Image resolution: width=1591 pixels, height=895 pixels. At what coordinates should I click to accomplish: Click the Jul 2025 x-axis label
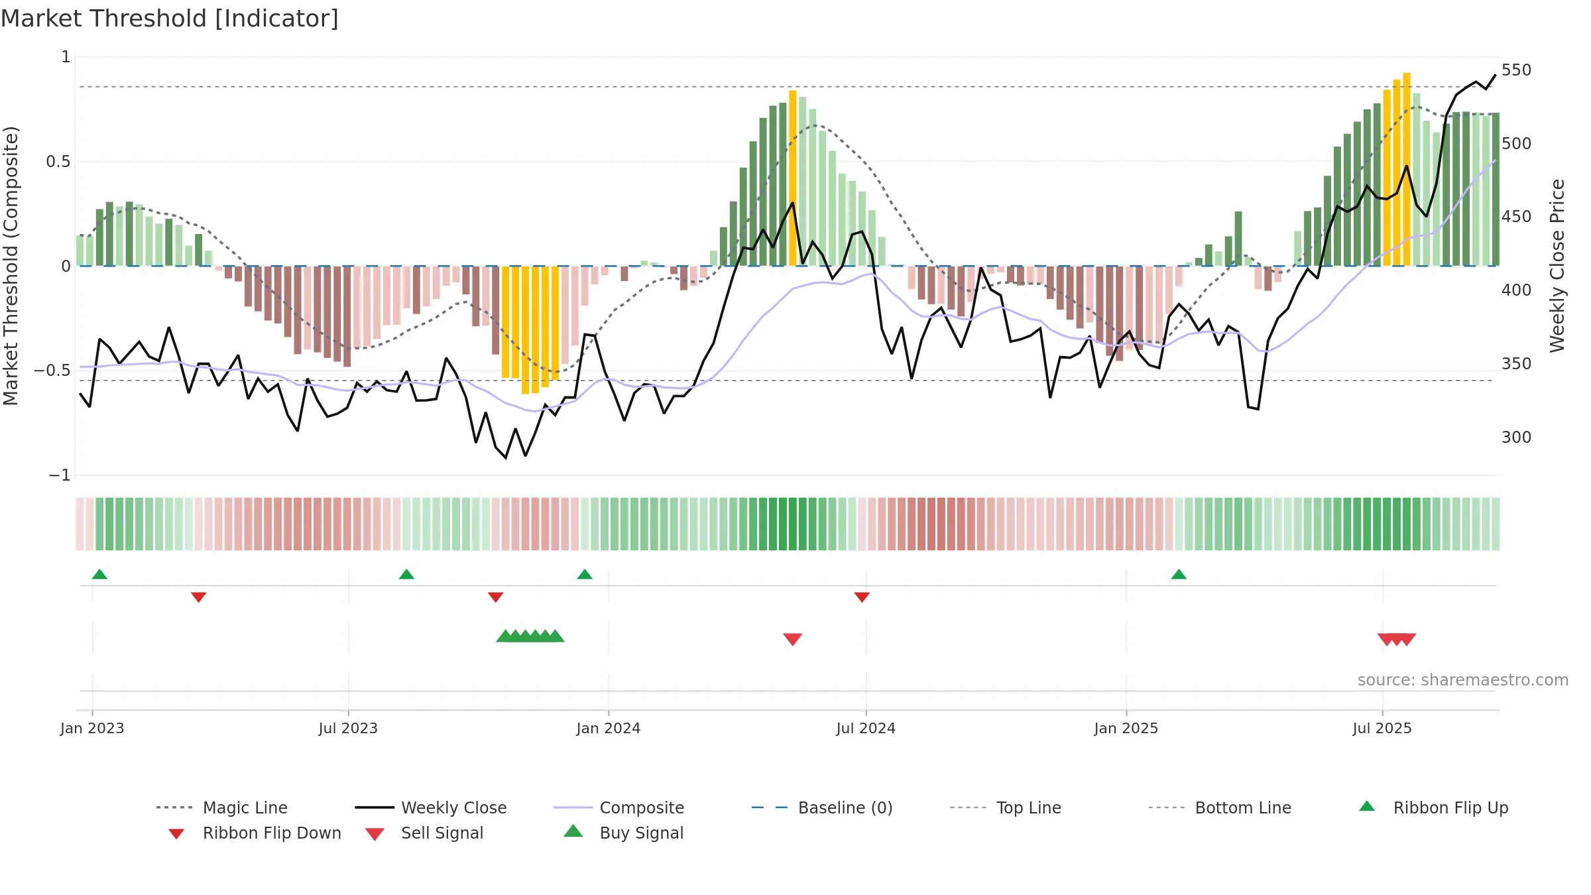(1382, 728)
